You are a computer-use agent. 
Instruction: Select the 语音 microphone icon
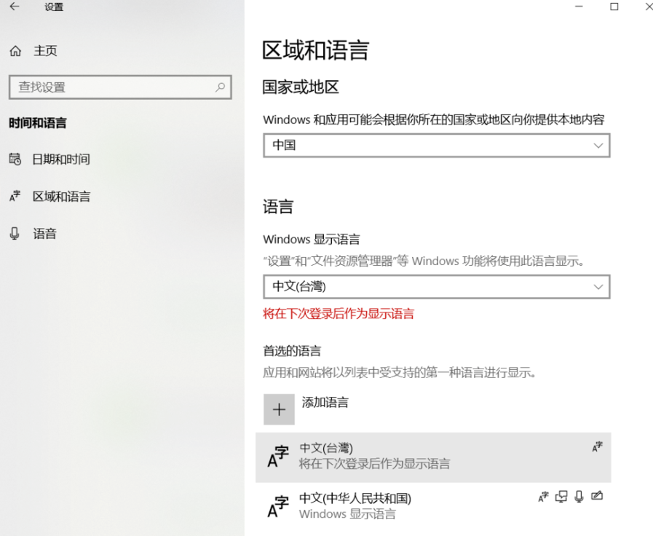(x=15, y=233)
